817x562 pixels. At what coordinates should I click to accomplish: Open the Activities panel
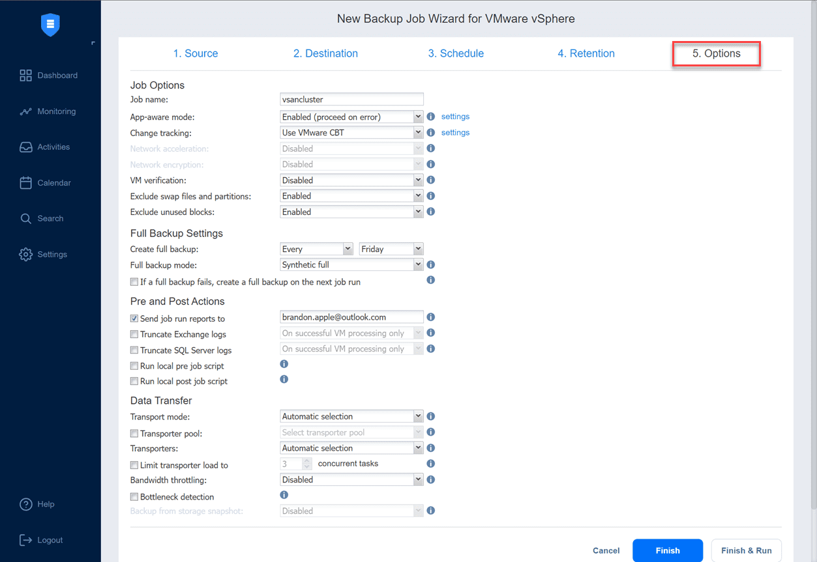click(50, 147)
